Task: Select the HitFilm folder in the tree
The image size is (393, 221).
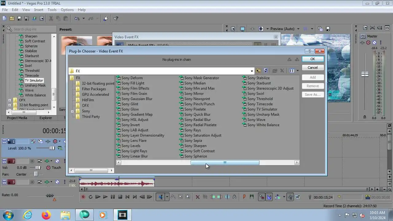Action: (x=88, y=100)
